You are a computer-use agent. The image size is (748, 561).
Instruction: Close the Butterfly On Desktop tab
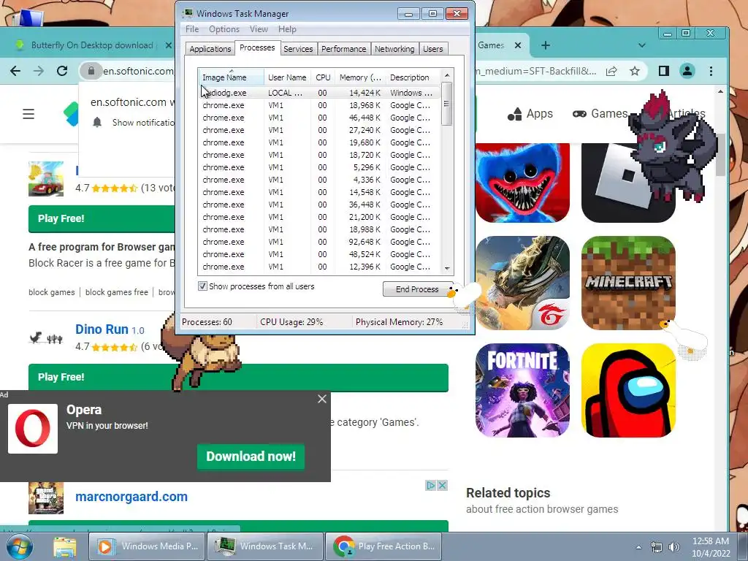click(x=168, y=45)
